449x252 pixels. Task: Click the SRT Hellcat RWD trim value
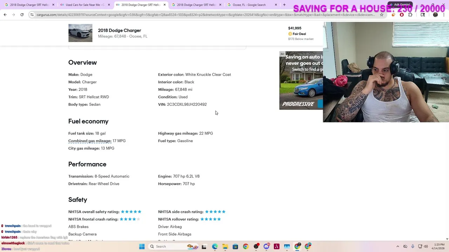[94, 97]
